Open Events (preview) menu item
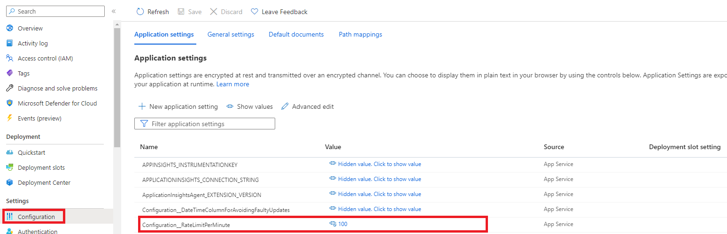727x234 pixels. click(39, 118)
